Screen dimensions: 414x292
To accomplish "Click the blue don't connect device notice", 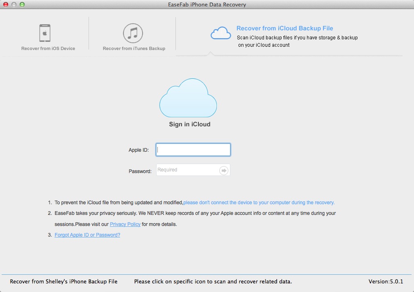I will tap(259, 203).
